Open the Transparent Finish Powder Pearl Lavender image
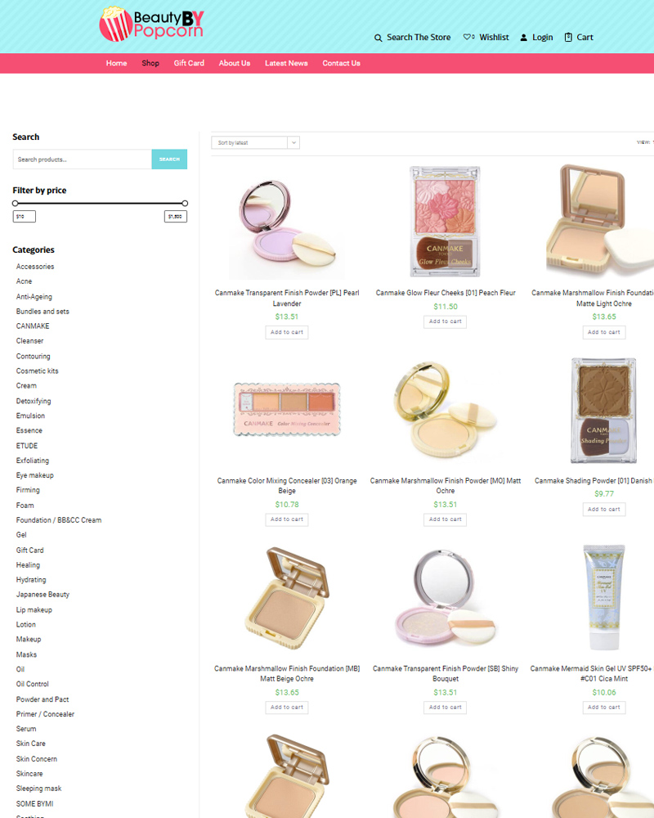 point(287,224)
